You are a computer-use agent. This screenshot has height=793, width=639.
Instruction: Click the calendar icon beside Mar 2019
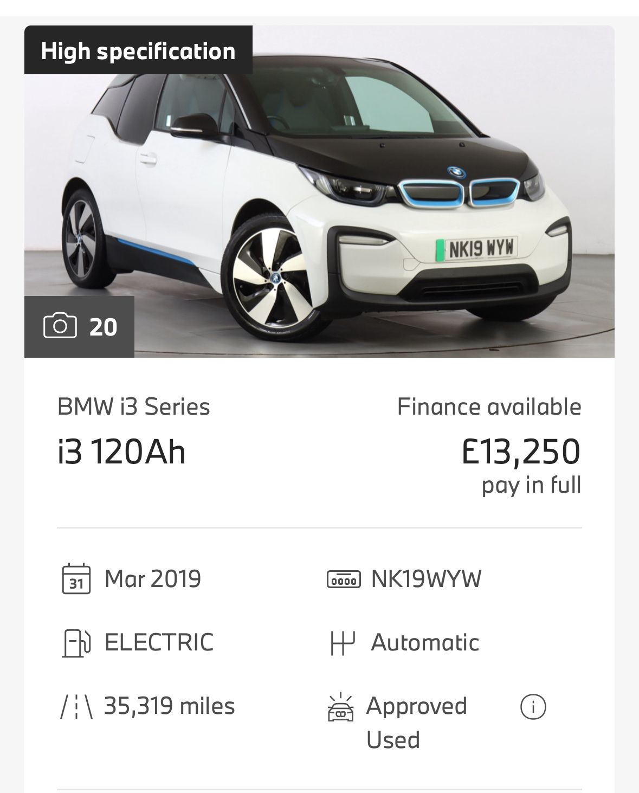click(76, 579)
